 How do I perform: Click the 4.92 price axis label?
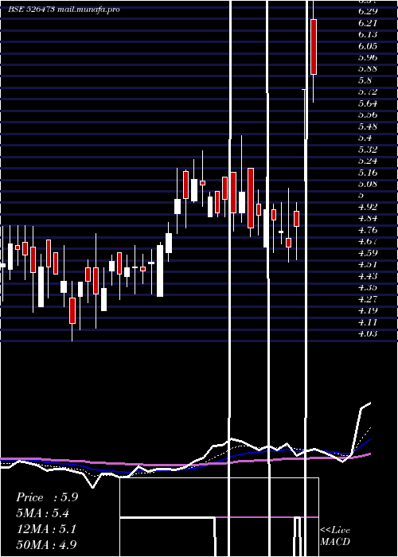pos(368,207)
